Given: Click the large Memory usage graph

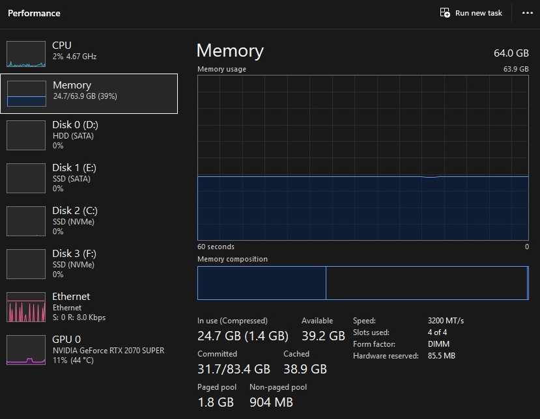Looking at the screenshot, I should tap(363, 157).
